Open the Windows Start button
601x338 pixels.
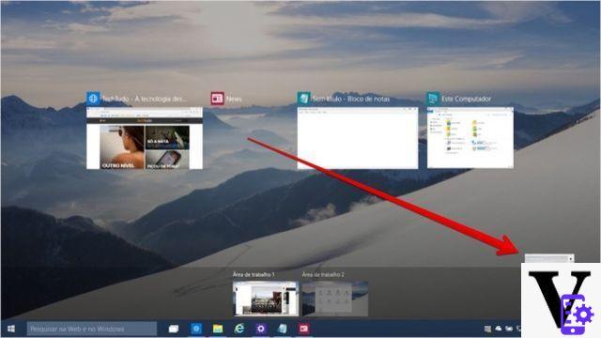11,329
